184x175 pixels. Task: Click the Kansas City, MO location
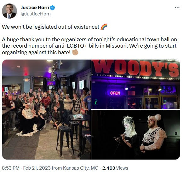click(x=81, y=168)
